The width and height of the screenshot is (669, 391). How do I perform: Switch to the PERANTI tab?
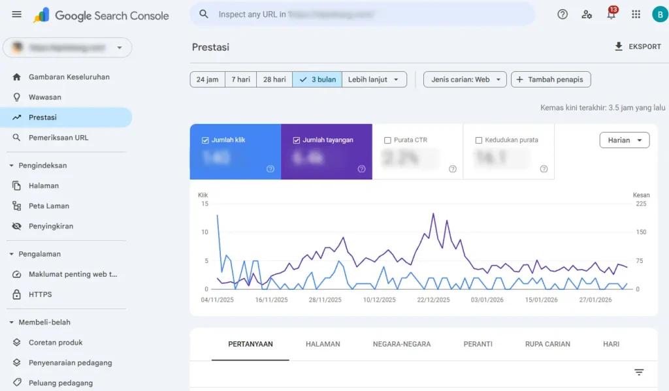[x=478, y=344]
